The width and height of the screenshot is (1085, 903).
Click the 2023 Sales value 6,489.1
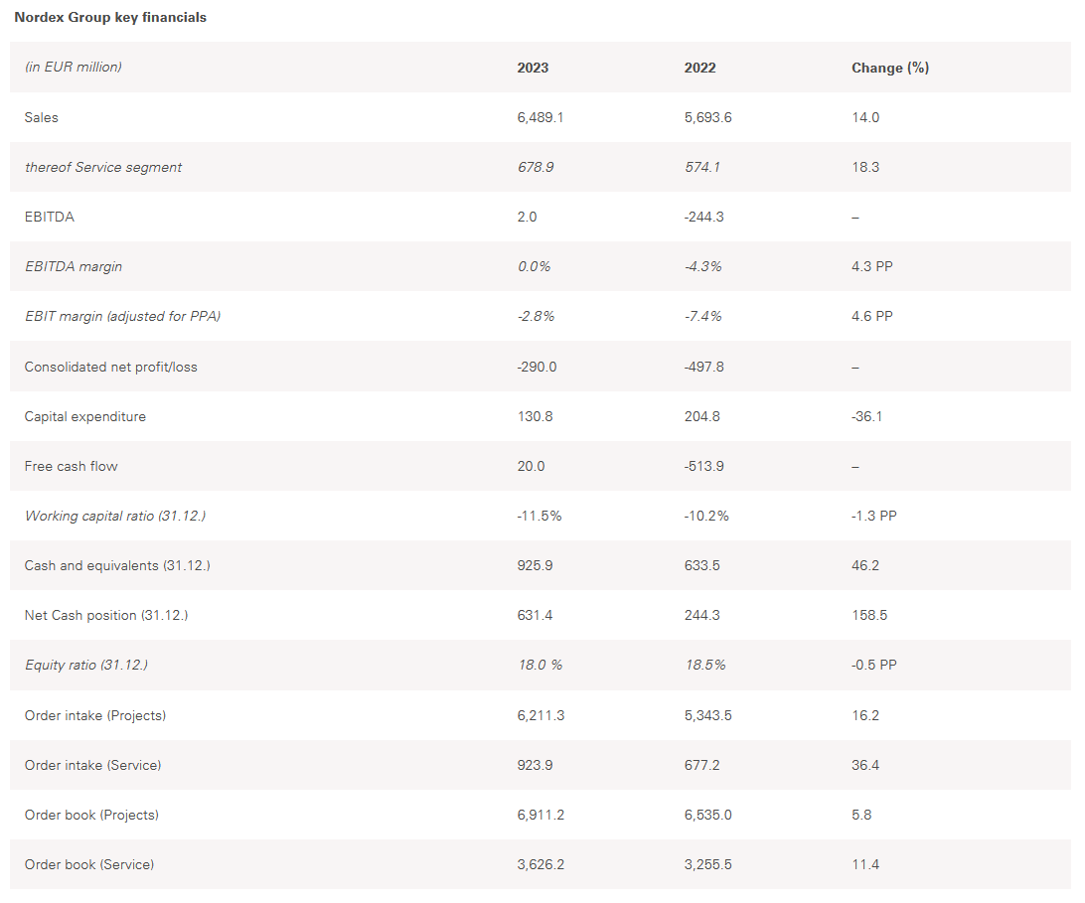pos(541,117)
